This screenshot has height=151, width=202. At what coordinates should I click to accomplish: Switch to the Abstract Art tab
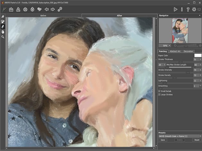(x=175, y=51)
